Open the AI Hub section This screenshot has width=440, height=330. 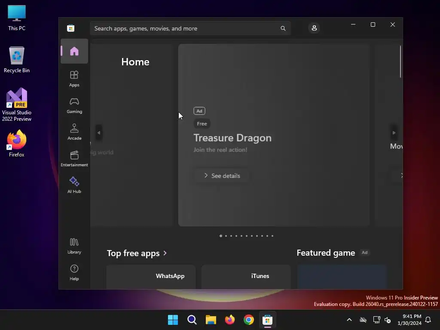pos(74,186)
